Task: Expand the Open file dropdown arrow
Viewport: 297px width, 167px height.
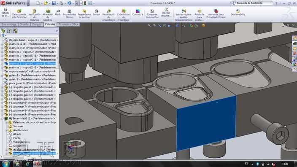Action: coord(49,3)
